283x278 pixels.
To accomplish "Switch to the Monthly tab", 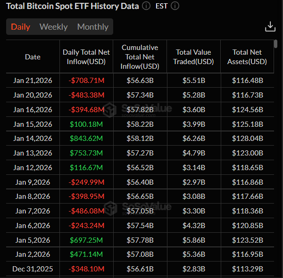I will click(x=92, y=27).
